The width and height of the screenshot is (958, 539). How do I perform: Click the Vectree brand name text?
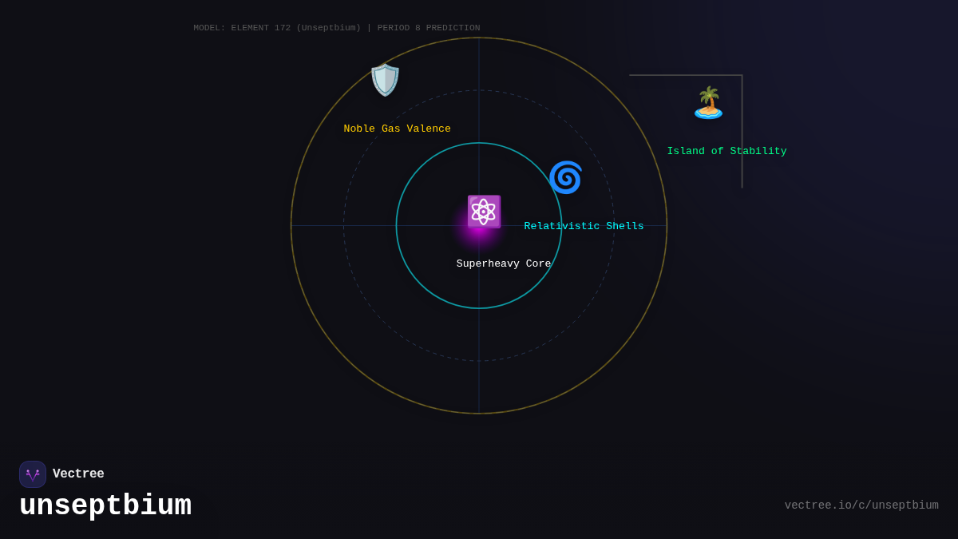(78, 474)
